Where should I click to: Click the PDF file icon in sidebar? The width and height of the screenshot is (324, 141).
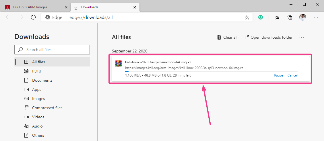(x=26, y=71)
